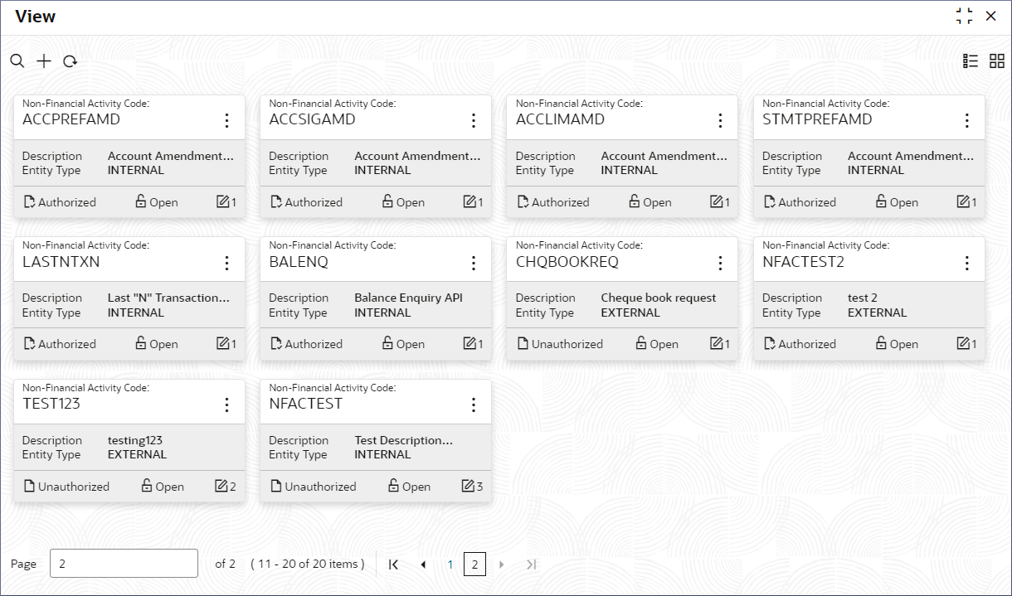The image size is (1012, 596).
Task: Open three-dot menu on ACCPREFAMD card
Action: coord(226,120)
